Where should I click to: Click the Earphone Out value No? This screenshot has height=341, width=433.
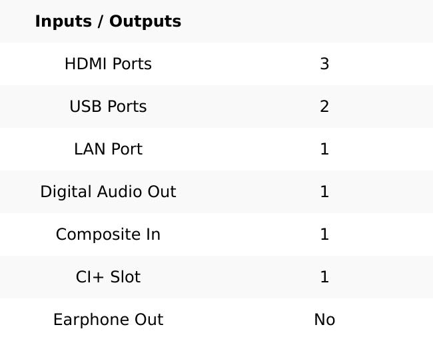point(324,320)
